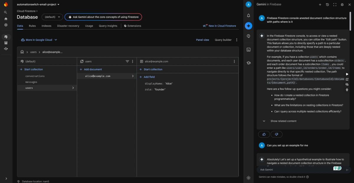Expand More in Google Cloud menu
The image size is (354, 183).
coord(39,40)
